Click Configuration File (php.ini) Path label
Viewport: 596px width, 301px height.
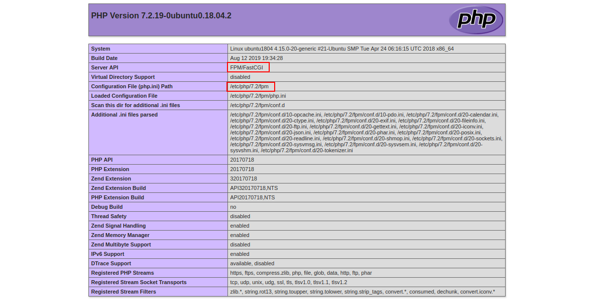tap(132, 86)
